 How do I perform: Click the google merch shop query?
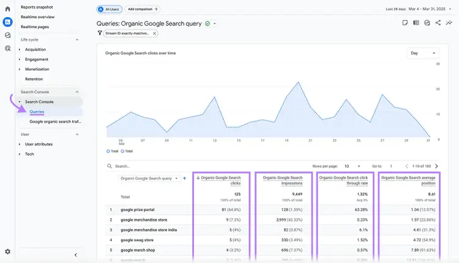(x=138, y=250)
